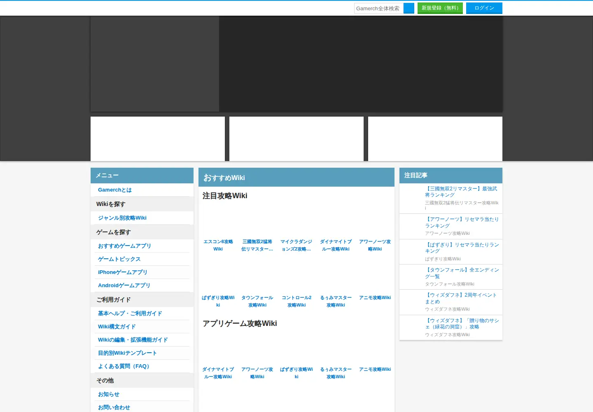Viewport: 593px width, 412px height.
Task: Open マイクラダンジョンズ2攻略 wiki link
Action: [296, 245]
